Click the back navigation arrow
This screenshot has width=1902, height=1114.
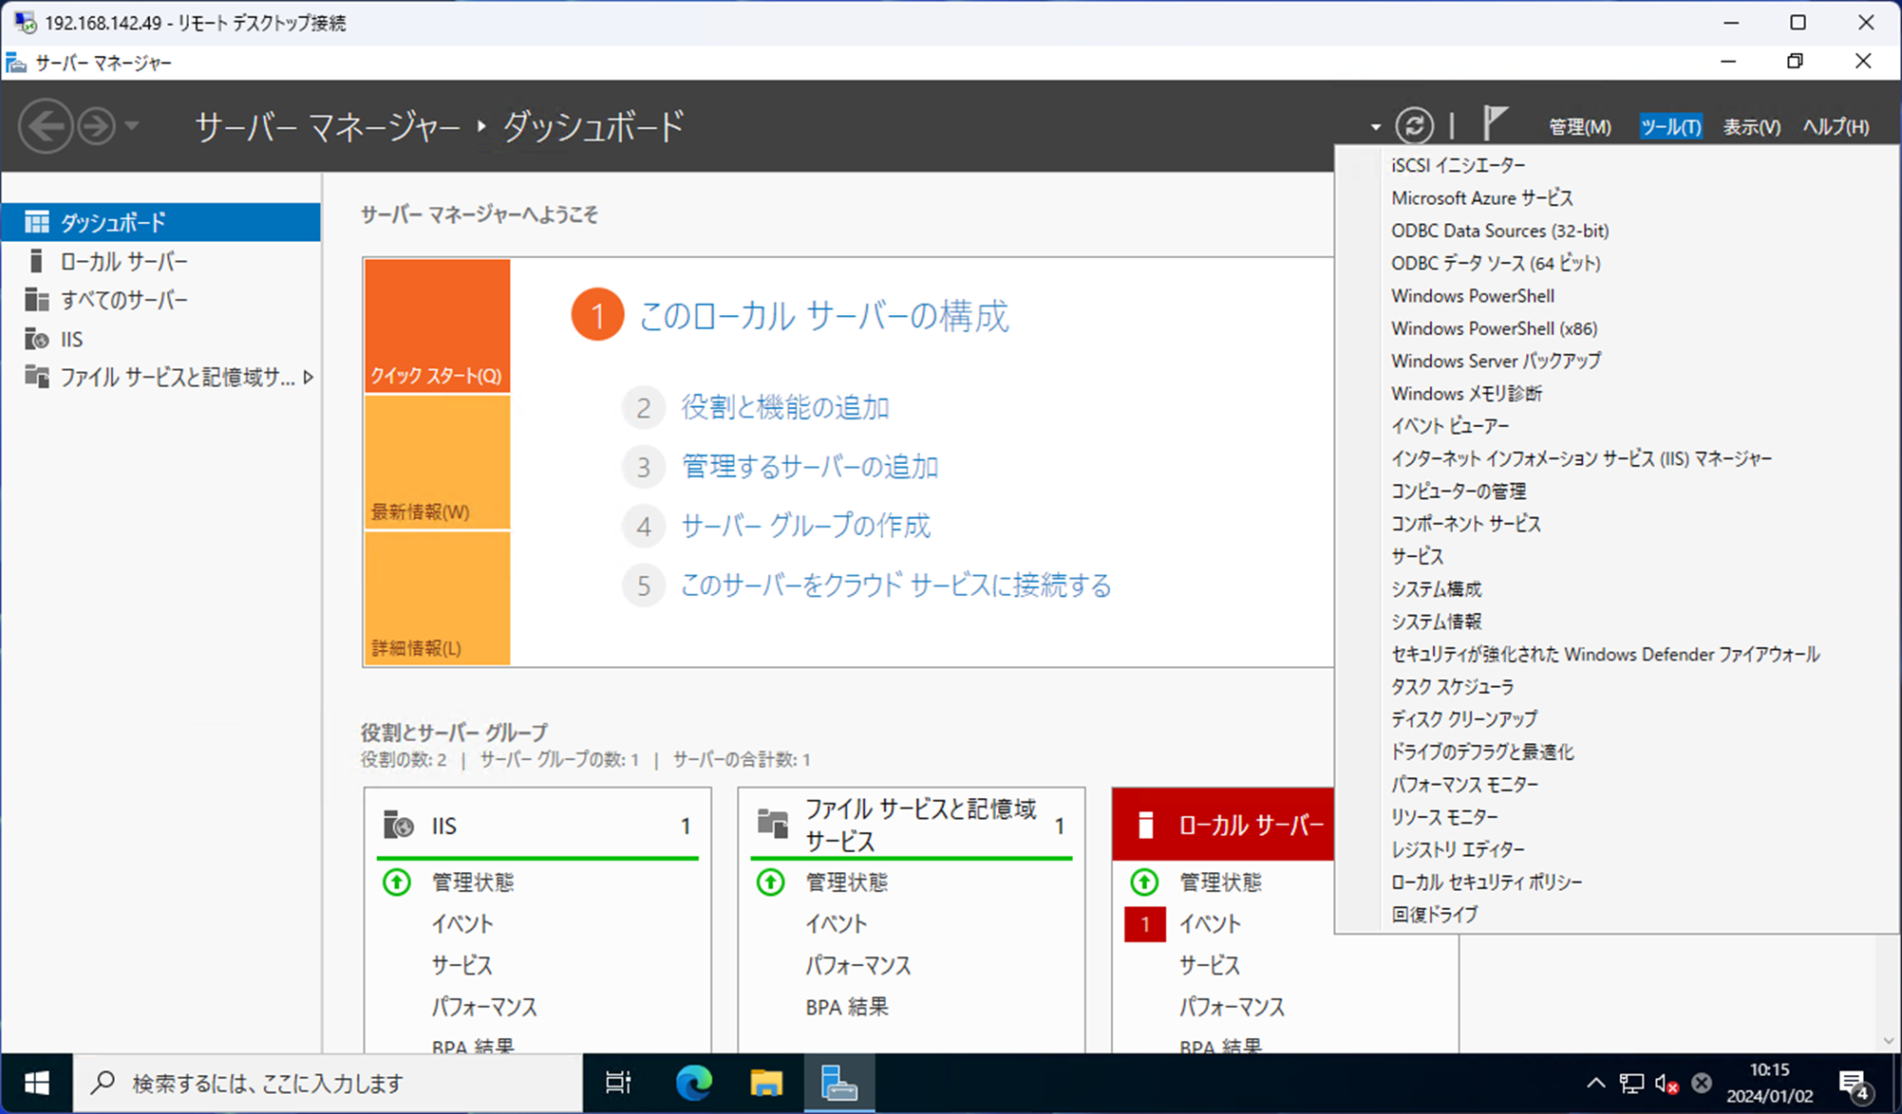click(46, 126)
